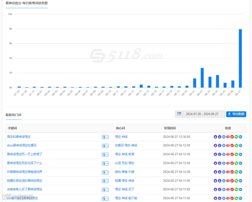The height and width of the screenshot is (202, 252).
Task: Open Zhihu icon for 黑神话悟空死后化成了什么 row
Action: click(x=241, y=163)
